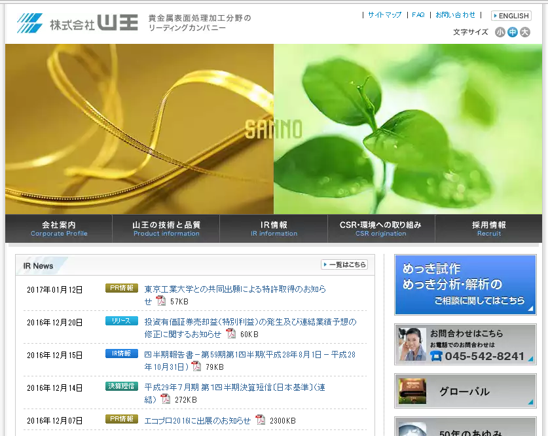Open お問合わせはこちら phone banner
The image size is (548, 436).
pyautogui.click(x=465, y=344)
